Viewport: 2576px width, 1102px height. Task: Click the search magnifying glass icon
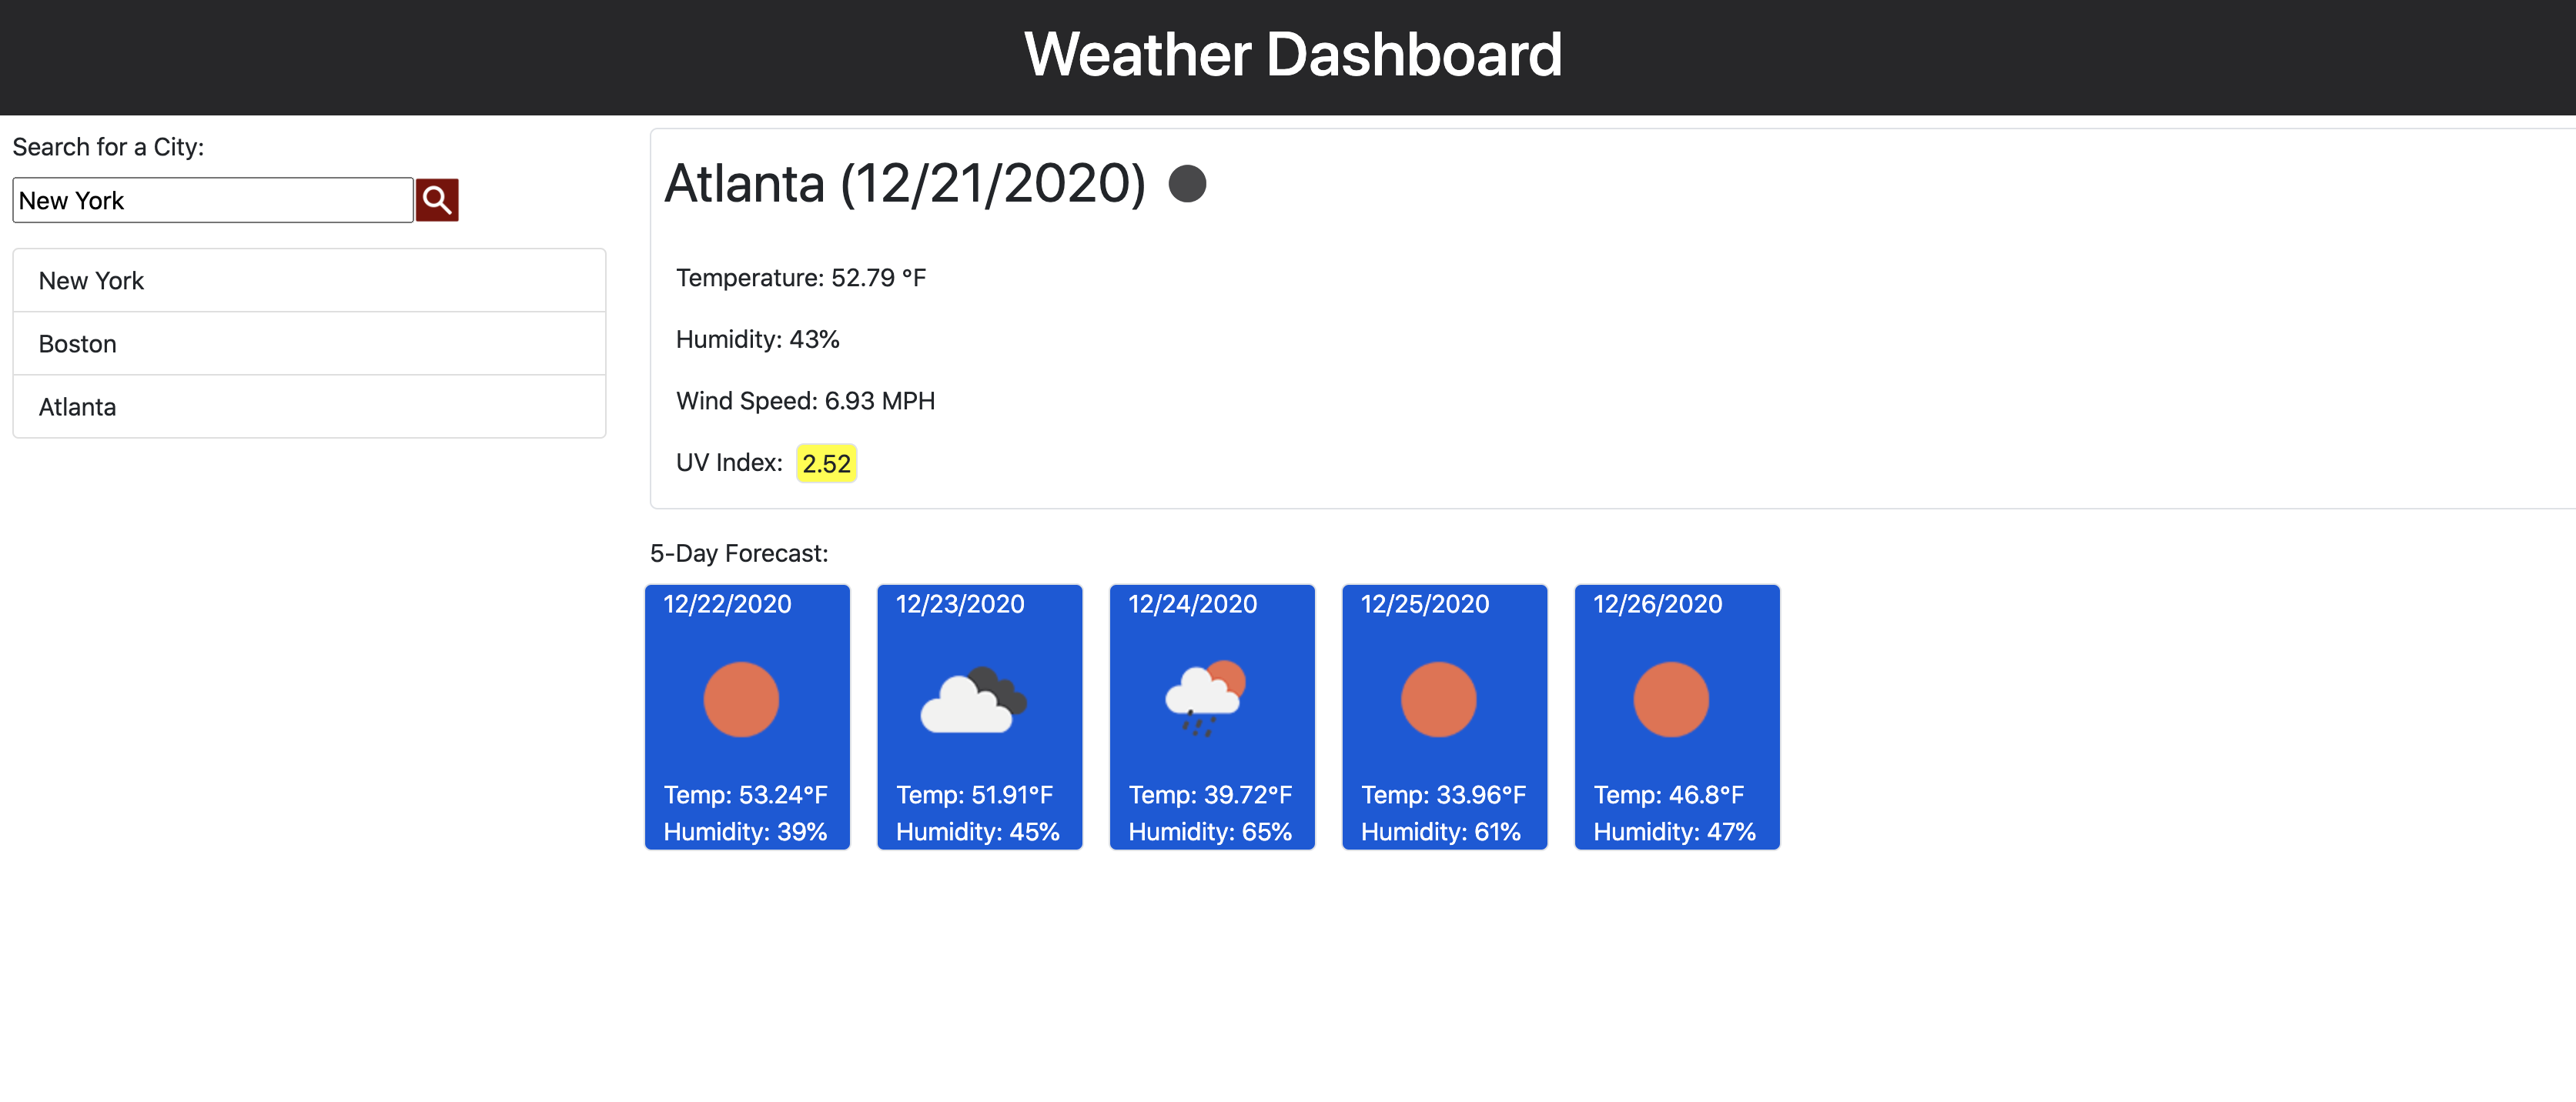pyautogui.click(x=437, y=200)
